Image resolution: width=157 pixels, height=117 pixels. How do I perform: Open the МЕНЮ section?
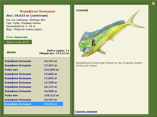click(9, 52)
